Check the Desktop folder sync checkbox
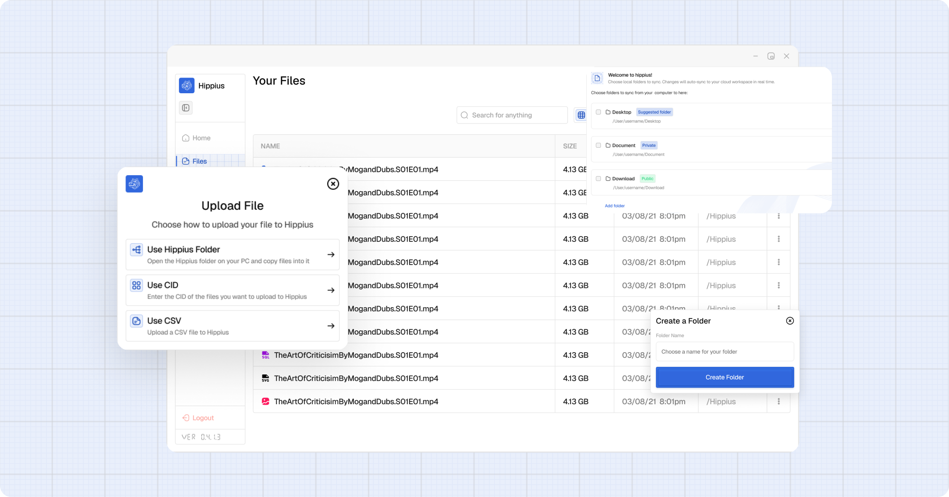 [x=599, y=112]
